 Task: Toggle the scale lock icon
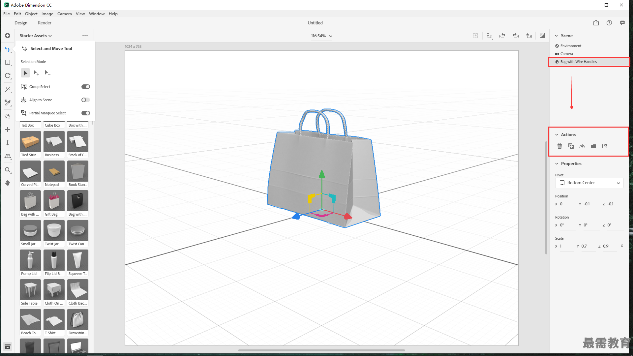click(622, 246)
